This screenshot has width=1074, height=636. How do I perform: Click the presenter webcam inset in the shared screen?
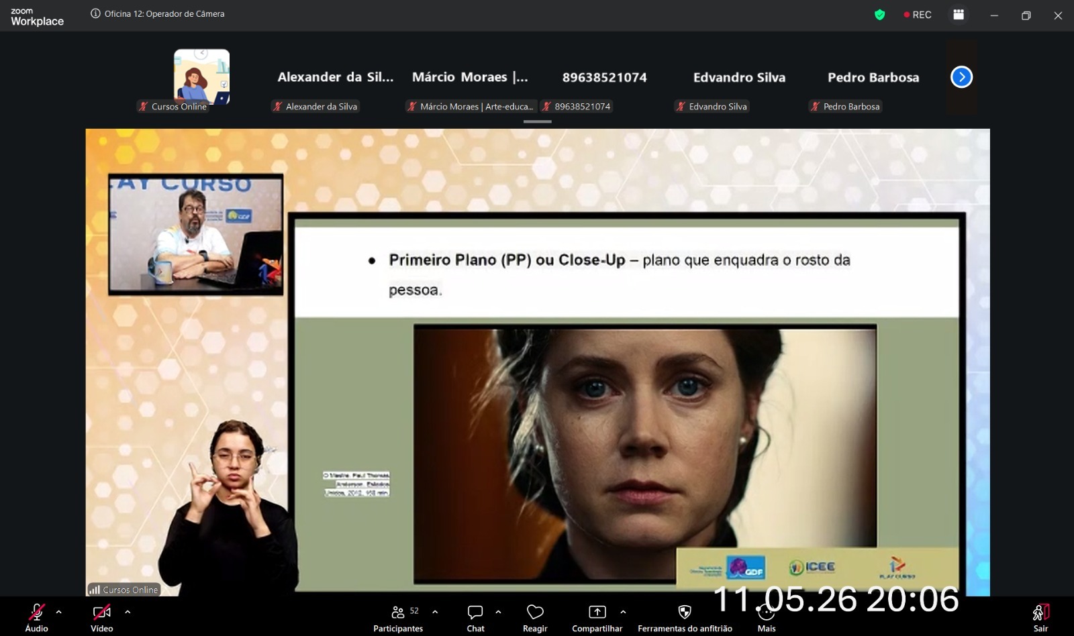click(x=196, y=234)
